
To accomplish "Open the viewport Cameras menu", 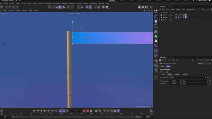I will (x=10, y=10).
